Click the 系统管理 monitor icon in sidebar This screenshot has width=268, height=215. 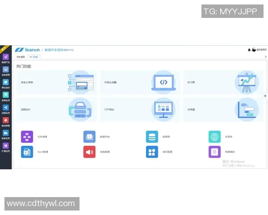pyautogui.click(x=5, y=70)
